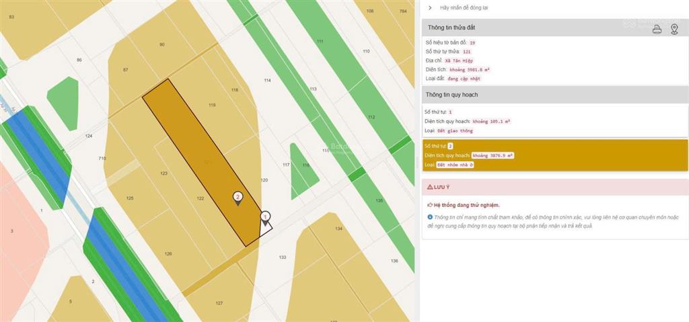Select map marker number 2 on the parcel
689x322 pixels.
[x=238, y=198]
